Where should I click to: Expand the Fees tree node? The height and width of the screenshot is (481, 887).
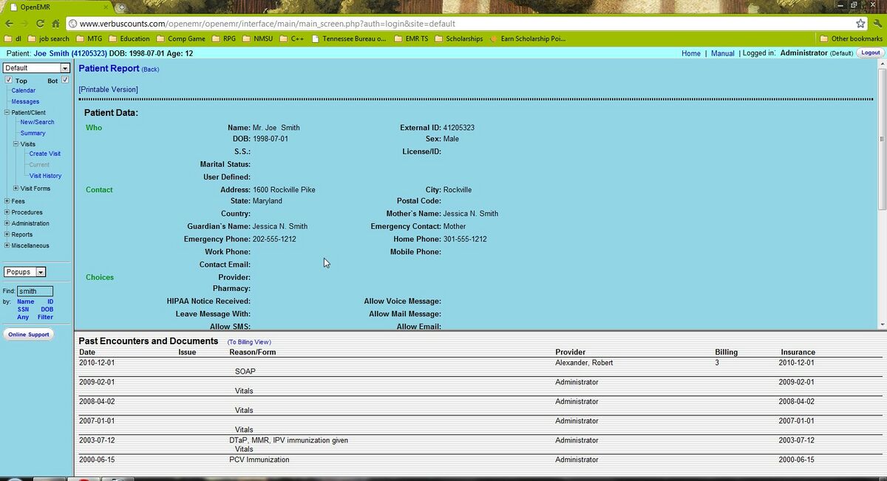click(x=7, y=201)
